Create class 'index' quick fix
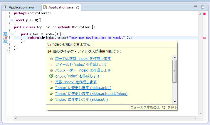The width and height of the screenshot is (210, 125). click(x=78, y=76)
